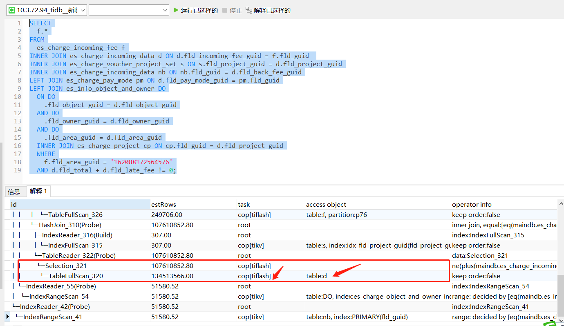564x326 pixels.
Task: Select the IndexFullScan_315 row
Action: (x=284, y=245)
